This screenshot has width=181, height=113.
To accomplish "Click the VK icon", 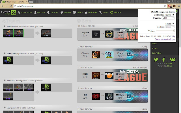I will (x=172, y=60).
